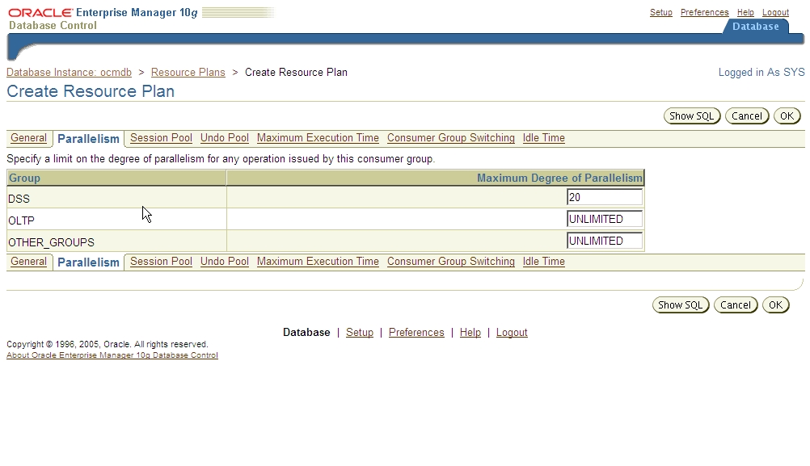Image resolution: width=810 pixels, height=466 pixels.
Task: Open the Help link in top header
Action: [745, 12]
